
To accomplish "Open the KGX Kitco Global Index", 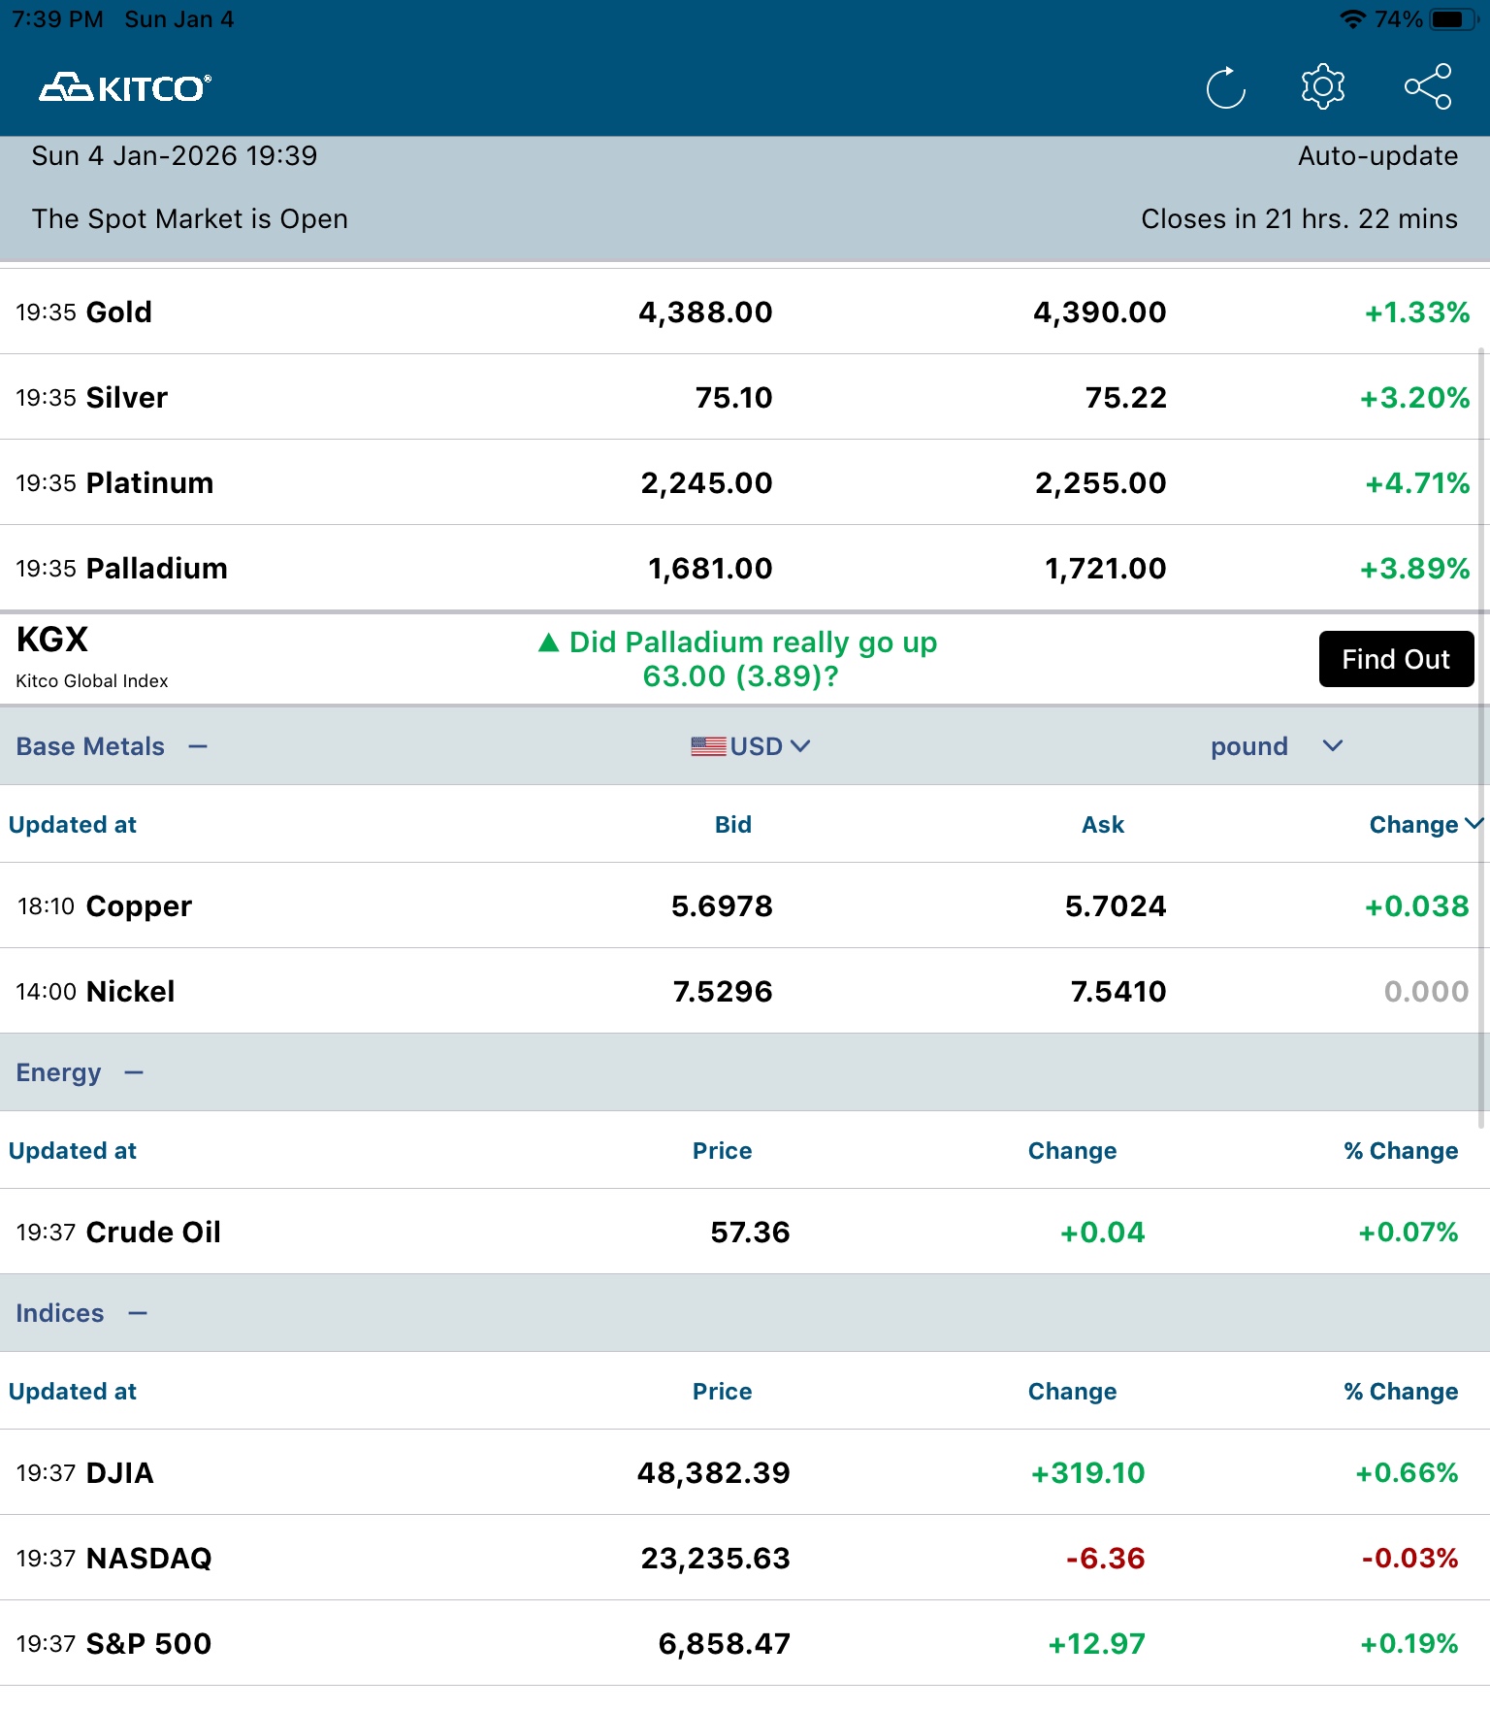I will pos(92,656).
